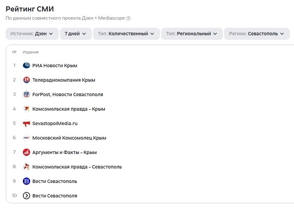Open the Тип: Региональный dropdown
The height and width of the screenshot is (208, 294).
coord(192,34)
